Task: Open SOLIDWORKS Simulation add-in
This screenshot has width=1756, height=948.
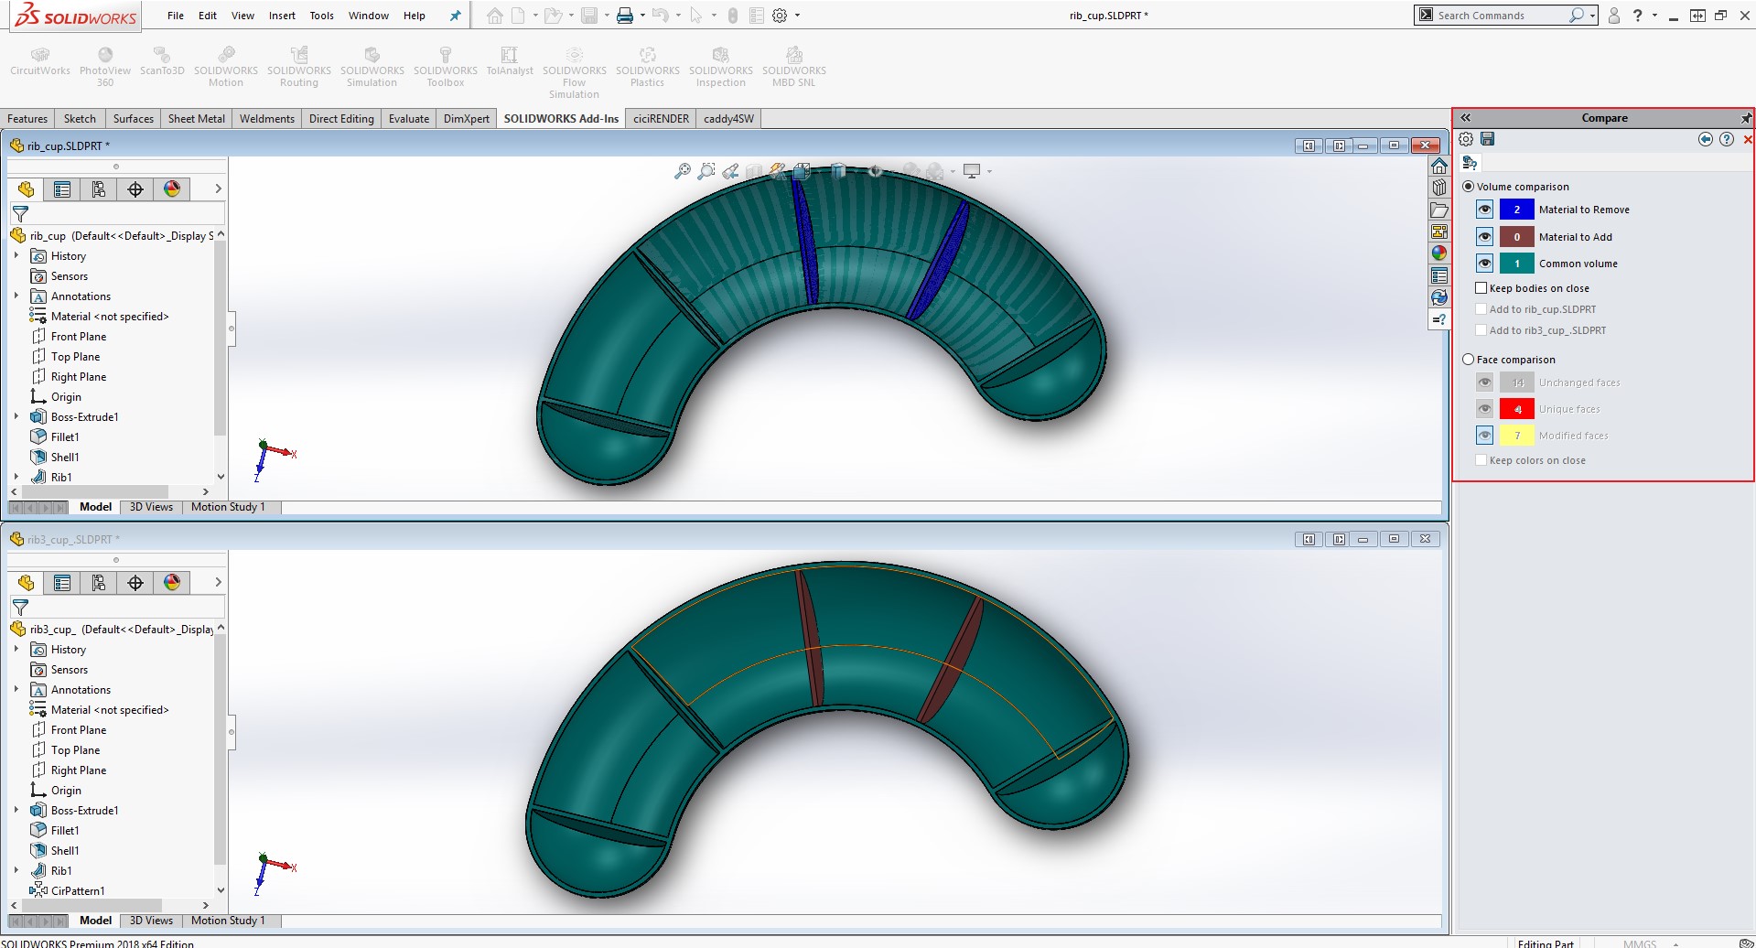Action: point(372,69)
